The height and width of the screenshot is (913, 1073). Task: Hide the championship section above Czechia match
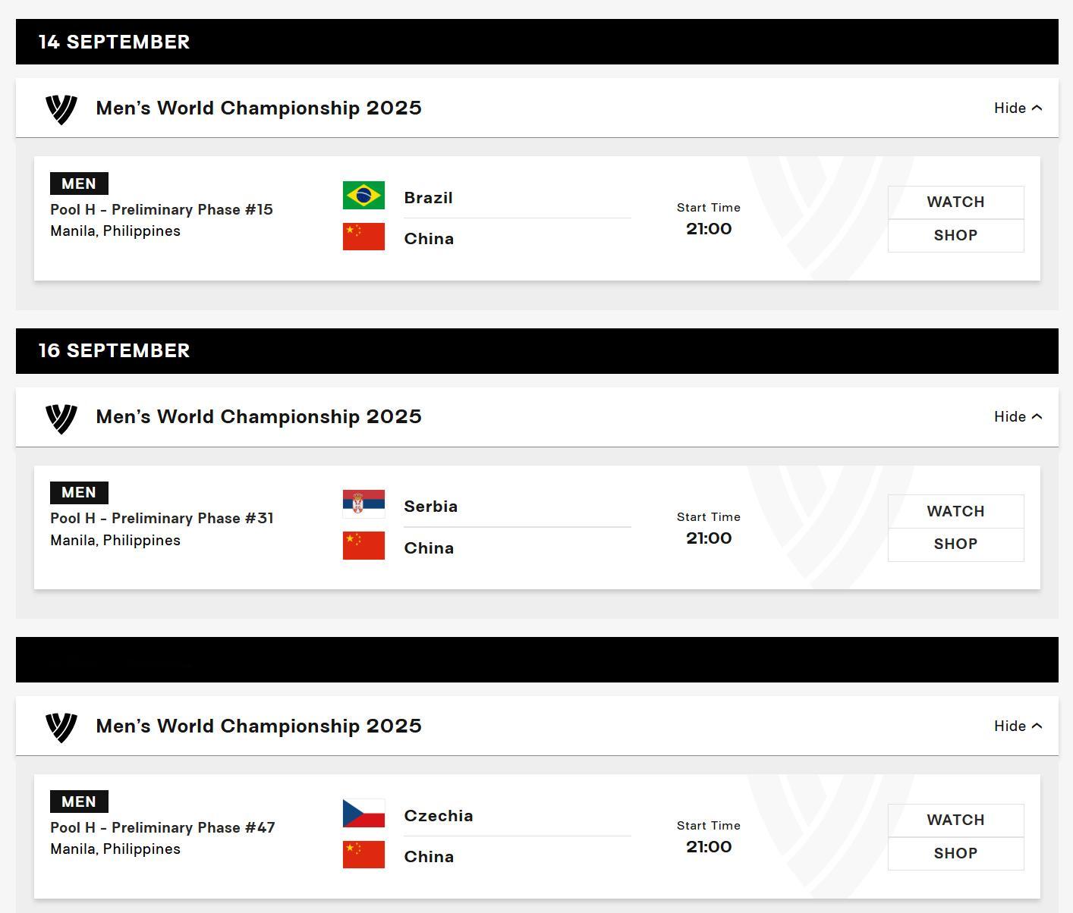(x=1018, y=726)
